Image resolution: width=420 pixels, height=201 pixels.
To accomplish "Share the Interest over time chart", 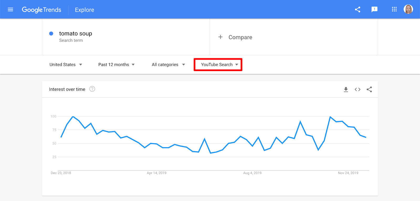I will tap(369, 89).
